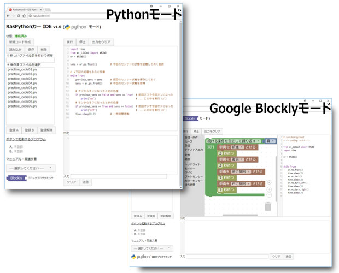339x273 pixels.
Task: Click the Python window vertical scrollbar
Action: tap(181, 104)
